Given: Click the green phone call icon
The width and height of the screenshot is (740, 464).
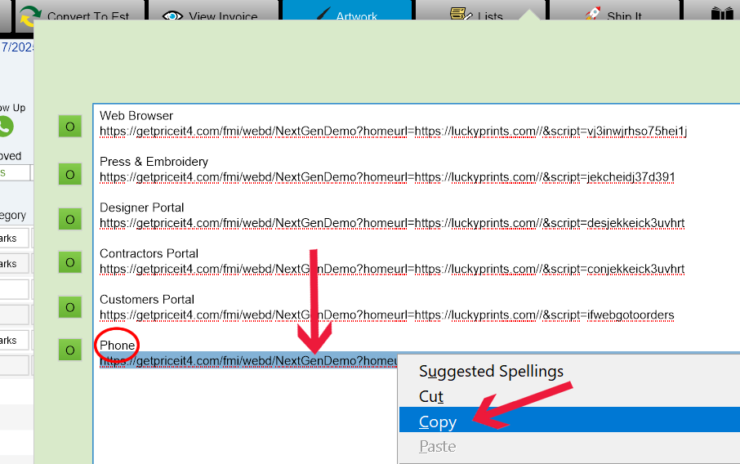Looking at the screenshot, I should coord(6,127).
